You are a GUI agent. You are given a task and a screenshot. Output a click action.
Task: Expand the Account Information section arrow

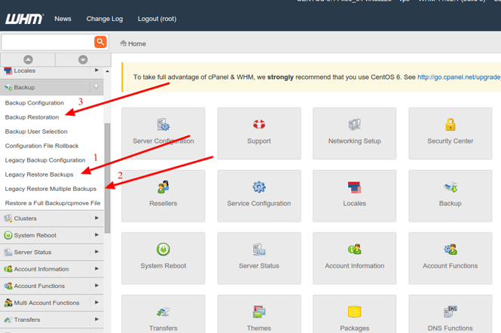click(96, 268)
